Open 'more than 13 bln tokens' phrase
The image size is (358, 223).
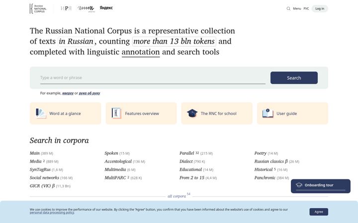tap(174, 42)
